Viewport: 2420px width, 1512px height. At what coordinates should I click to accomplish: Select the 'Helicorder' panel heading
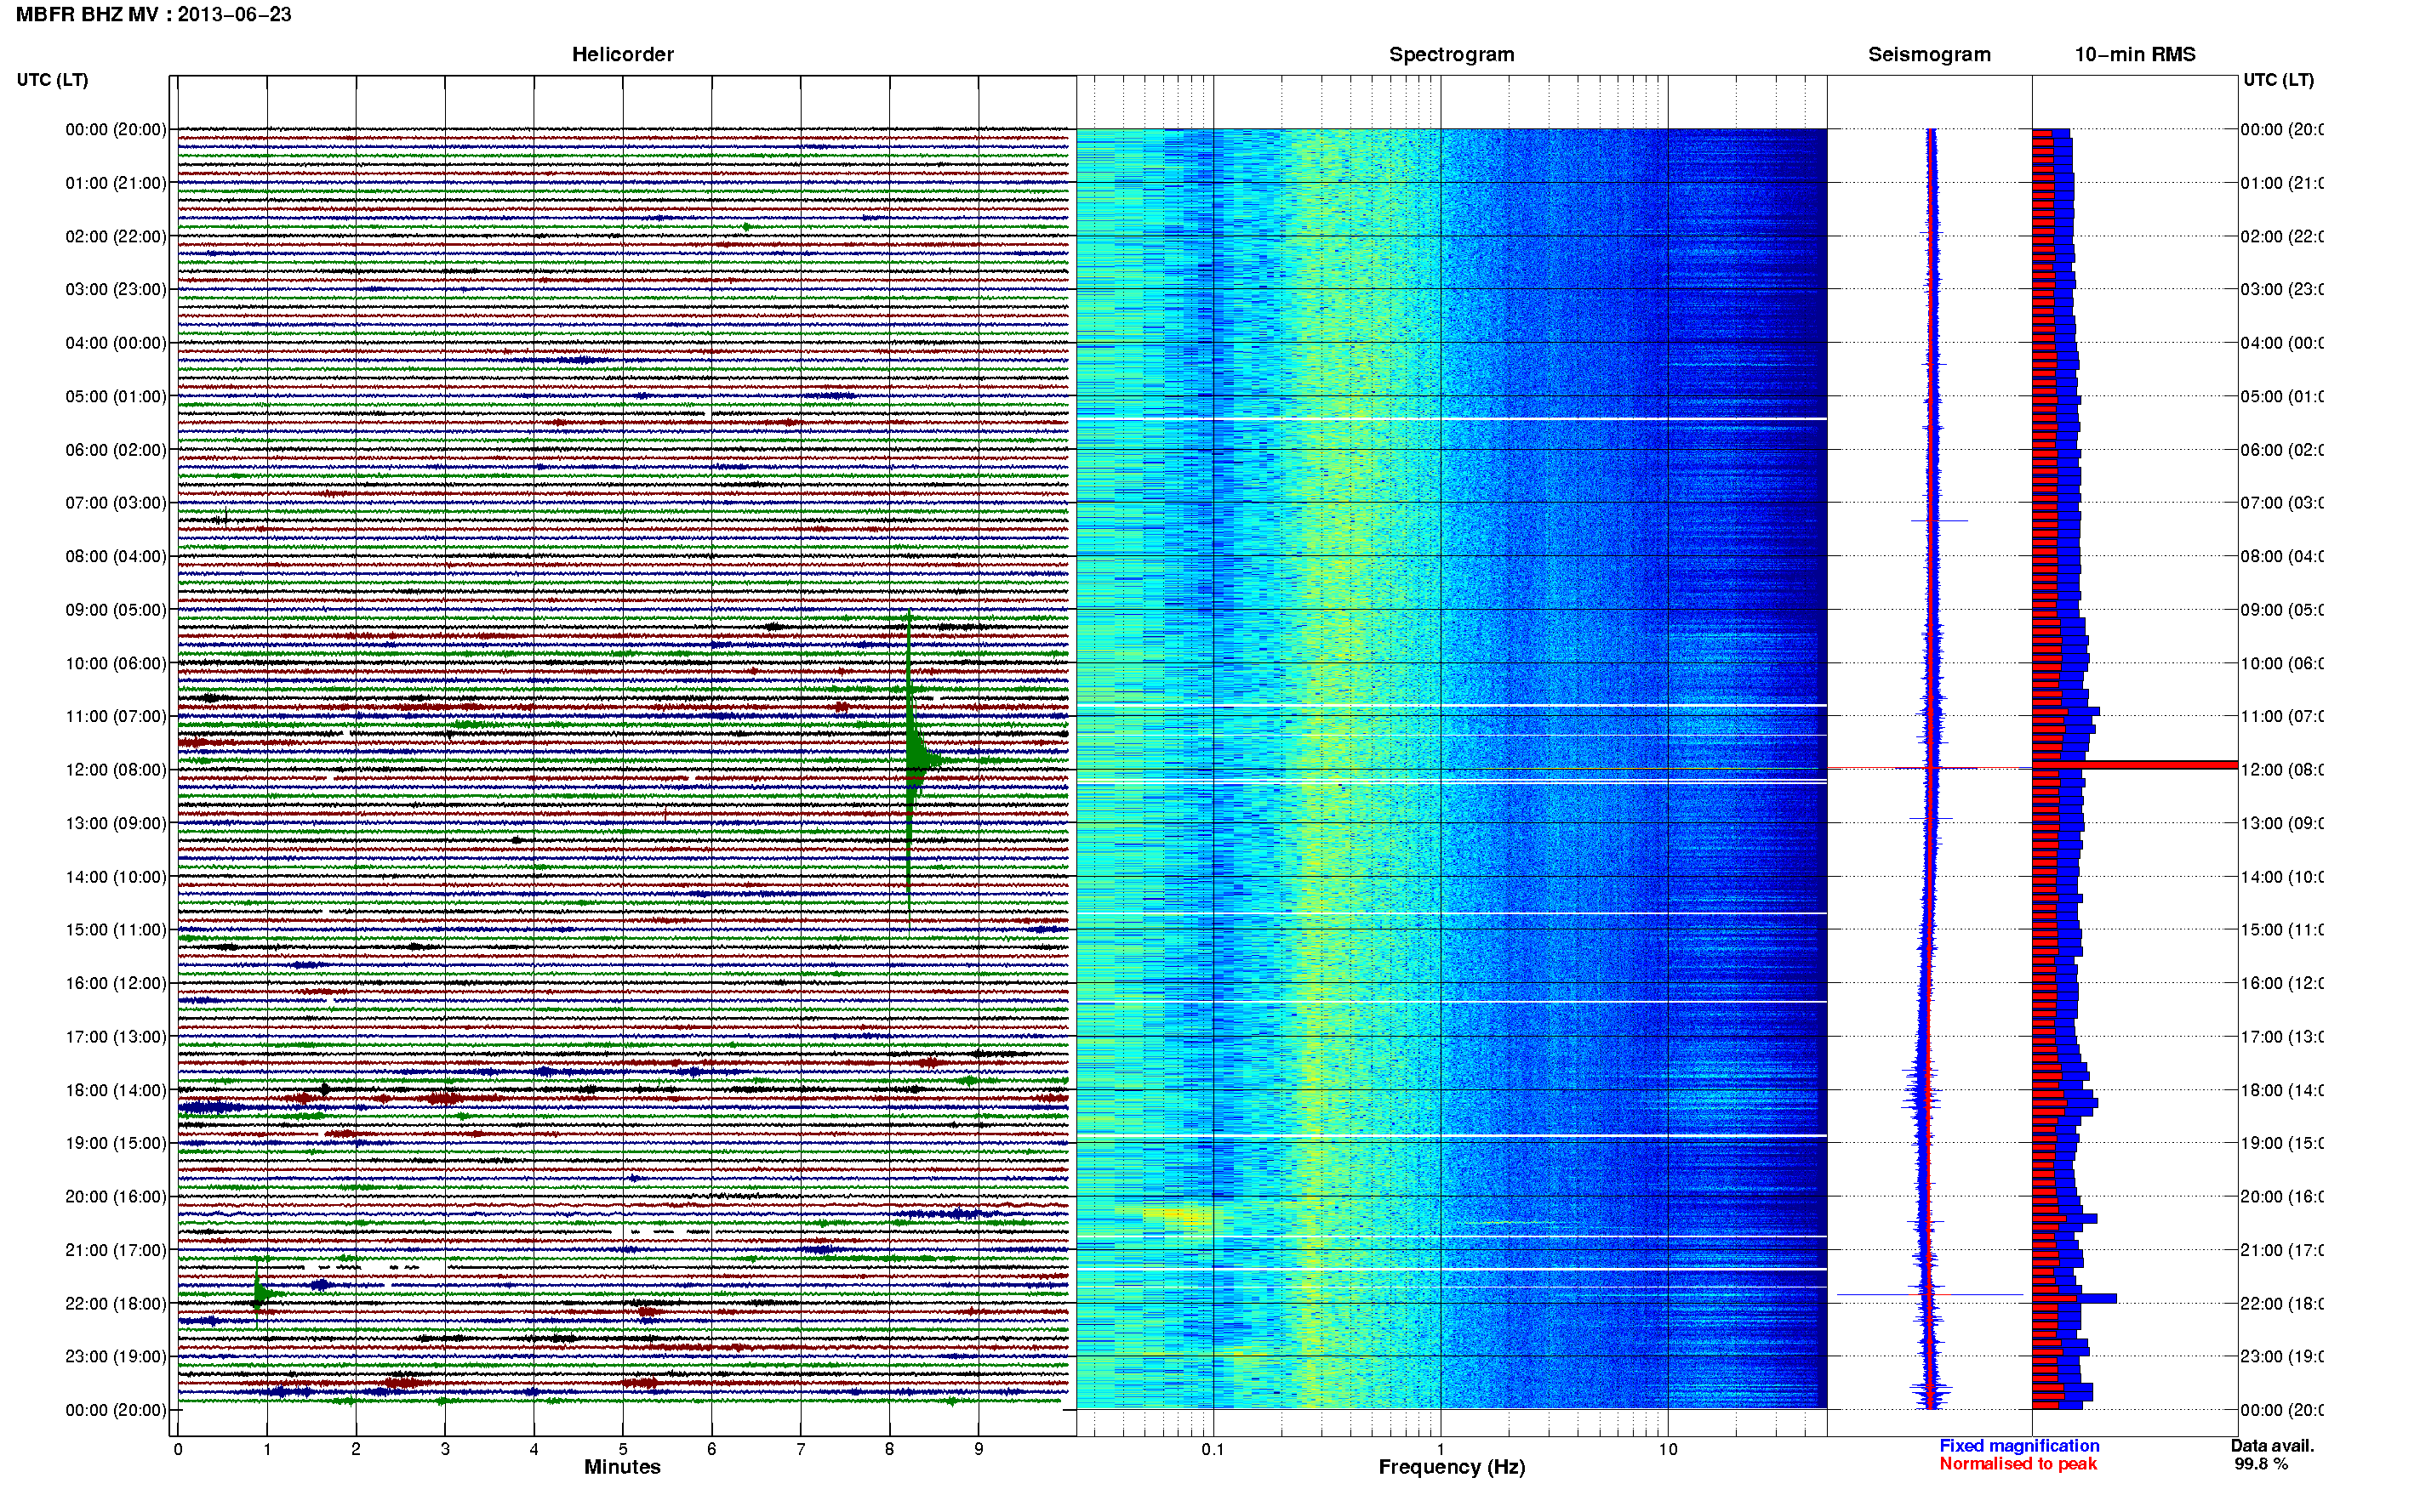622,54
